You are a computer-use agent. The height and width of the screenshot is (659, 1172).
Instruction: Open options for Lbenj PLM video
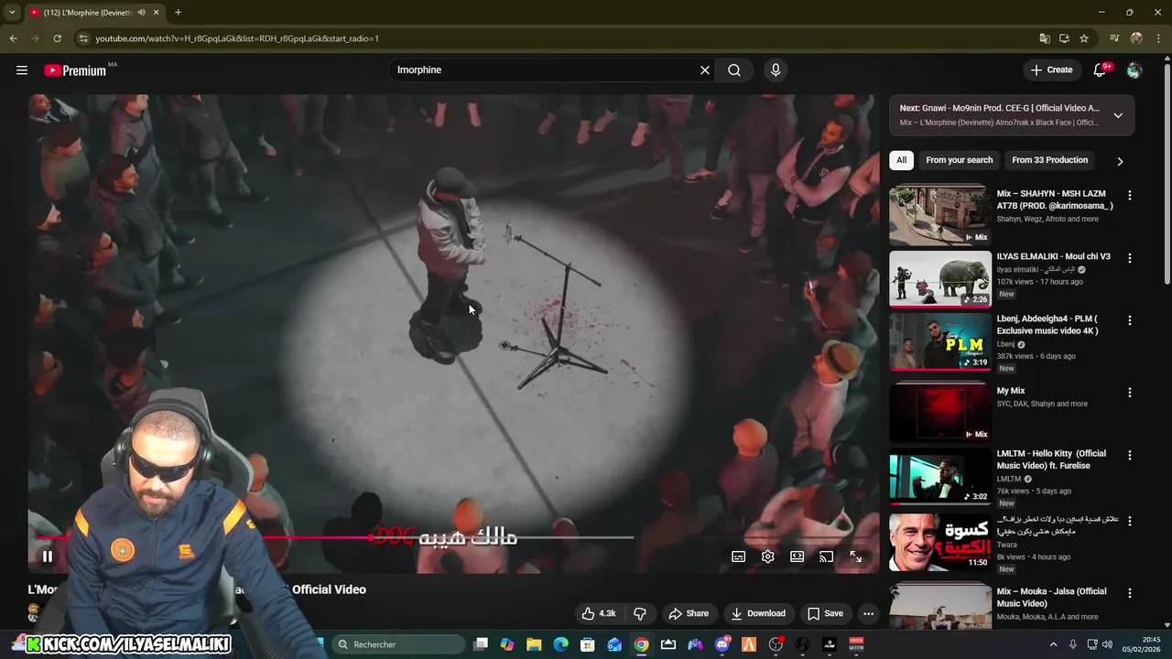1130,320
